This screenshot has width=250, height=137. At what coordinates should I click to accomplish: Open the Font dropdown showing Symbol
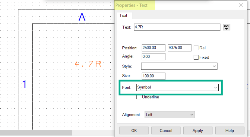point(177,87)
